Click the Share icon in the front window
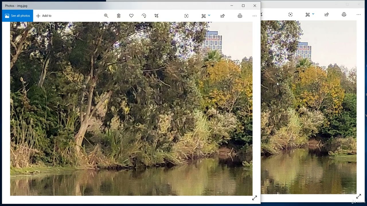This screenshot has height=206, width=367. click(x=222, y=16)
